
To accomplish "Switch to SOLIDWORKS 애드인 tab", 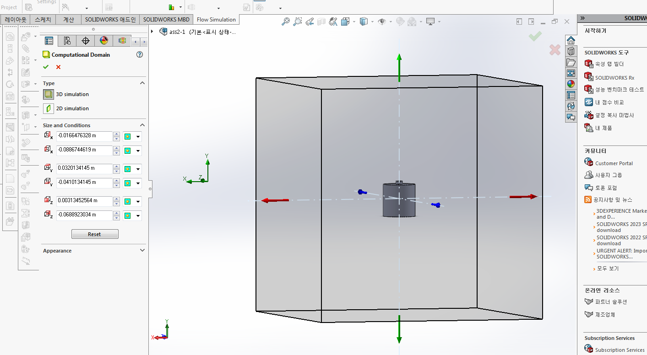I will 110,20.
